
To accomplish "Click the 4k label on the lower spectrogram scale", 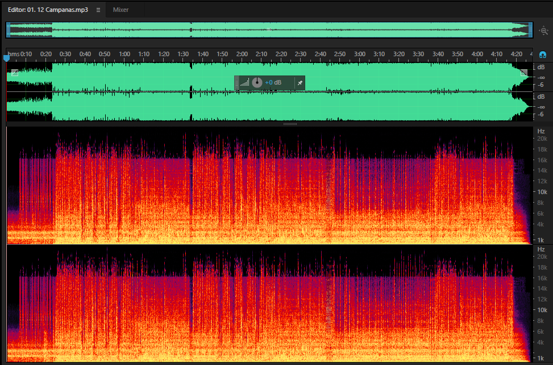I will tap(540, 342).
